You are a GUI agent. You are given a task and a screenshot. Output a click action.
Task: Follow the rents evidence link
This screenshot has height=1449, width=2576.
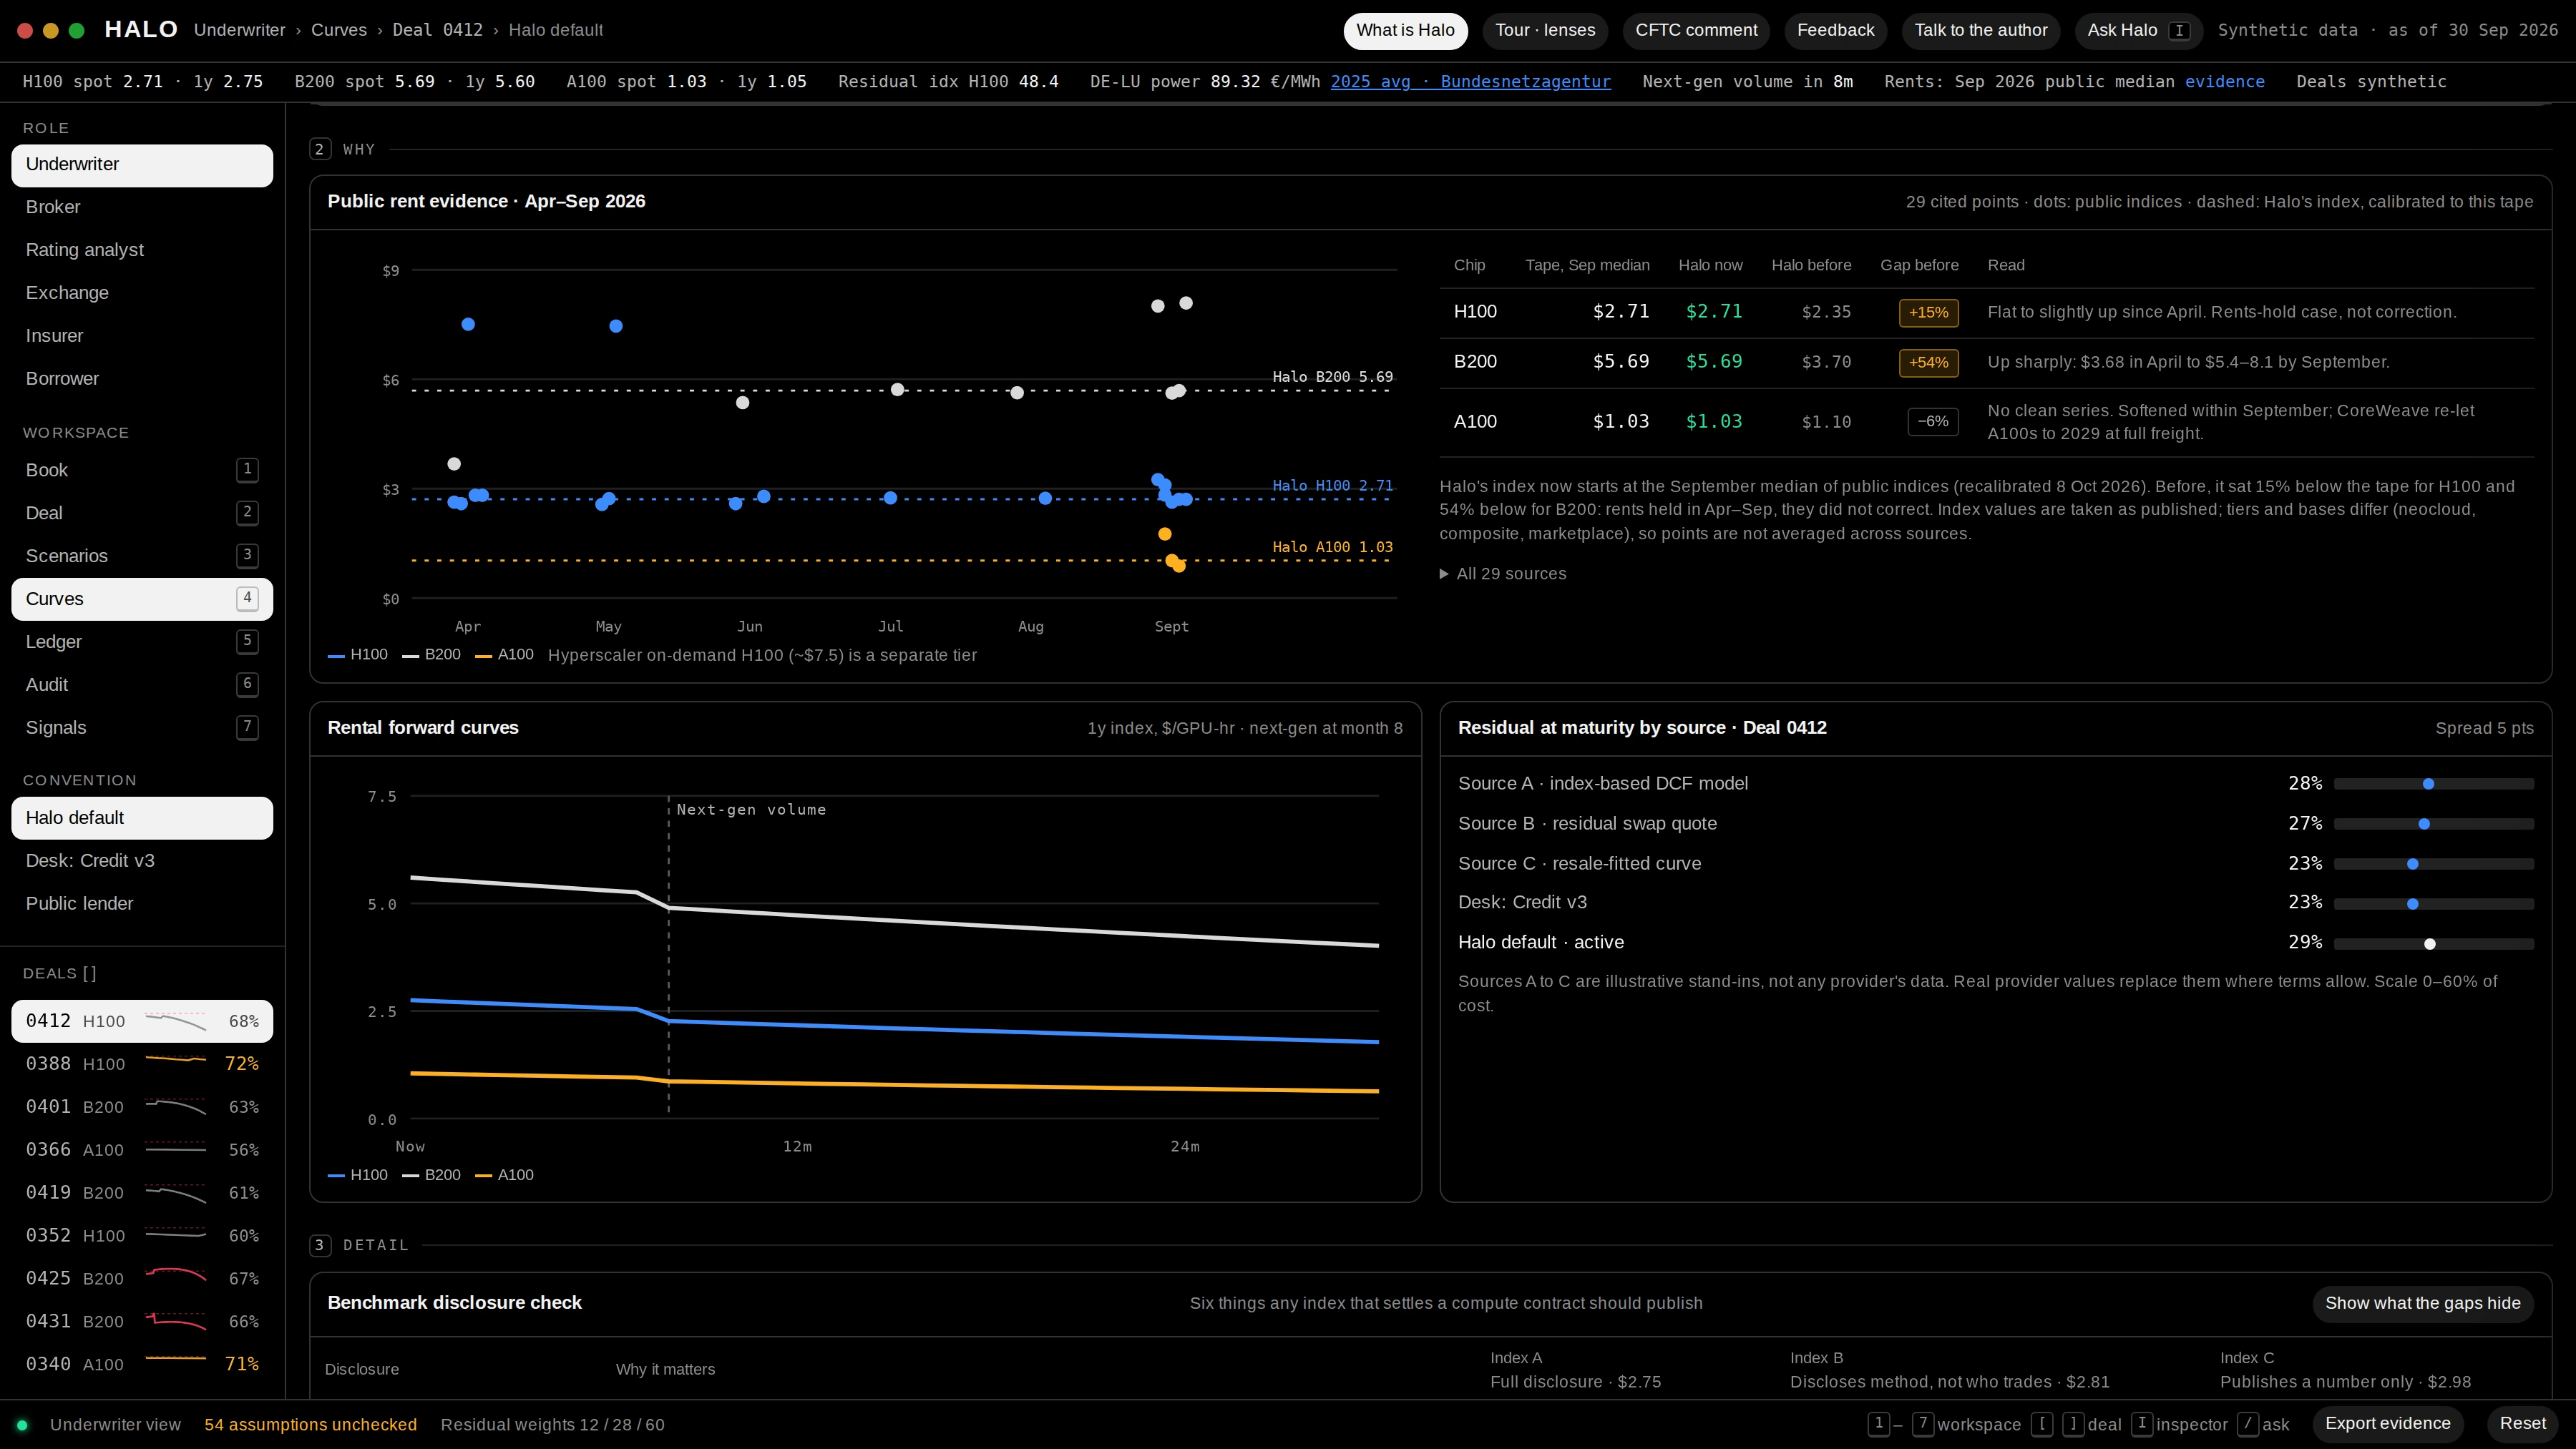(x=2224, y=82)
